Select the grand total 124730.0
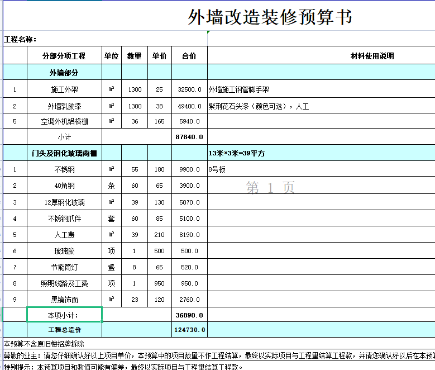Screen dimensions: 435x370 [189, 330]
